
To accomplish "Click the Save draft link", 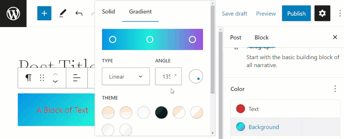I will tap(235, 14).
